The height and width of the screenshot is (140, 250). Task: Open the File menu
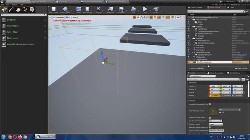point(3,5)
